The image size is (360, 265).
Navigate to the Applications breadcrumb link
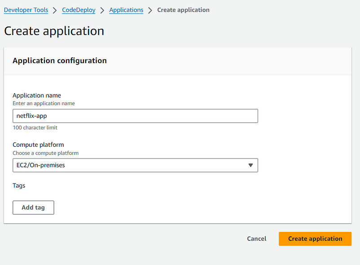[x=126, y=10]
